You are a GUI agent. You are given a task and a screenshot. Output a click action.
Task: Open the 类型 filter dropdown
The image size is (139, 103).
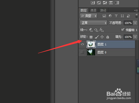click(x=88, y=16)
